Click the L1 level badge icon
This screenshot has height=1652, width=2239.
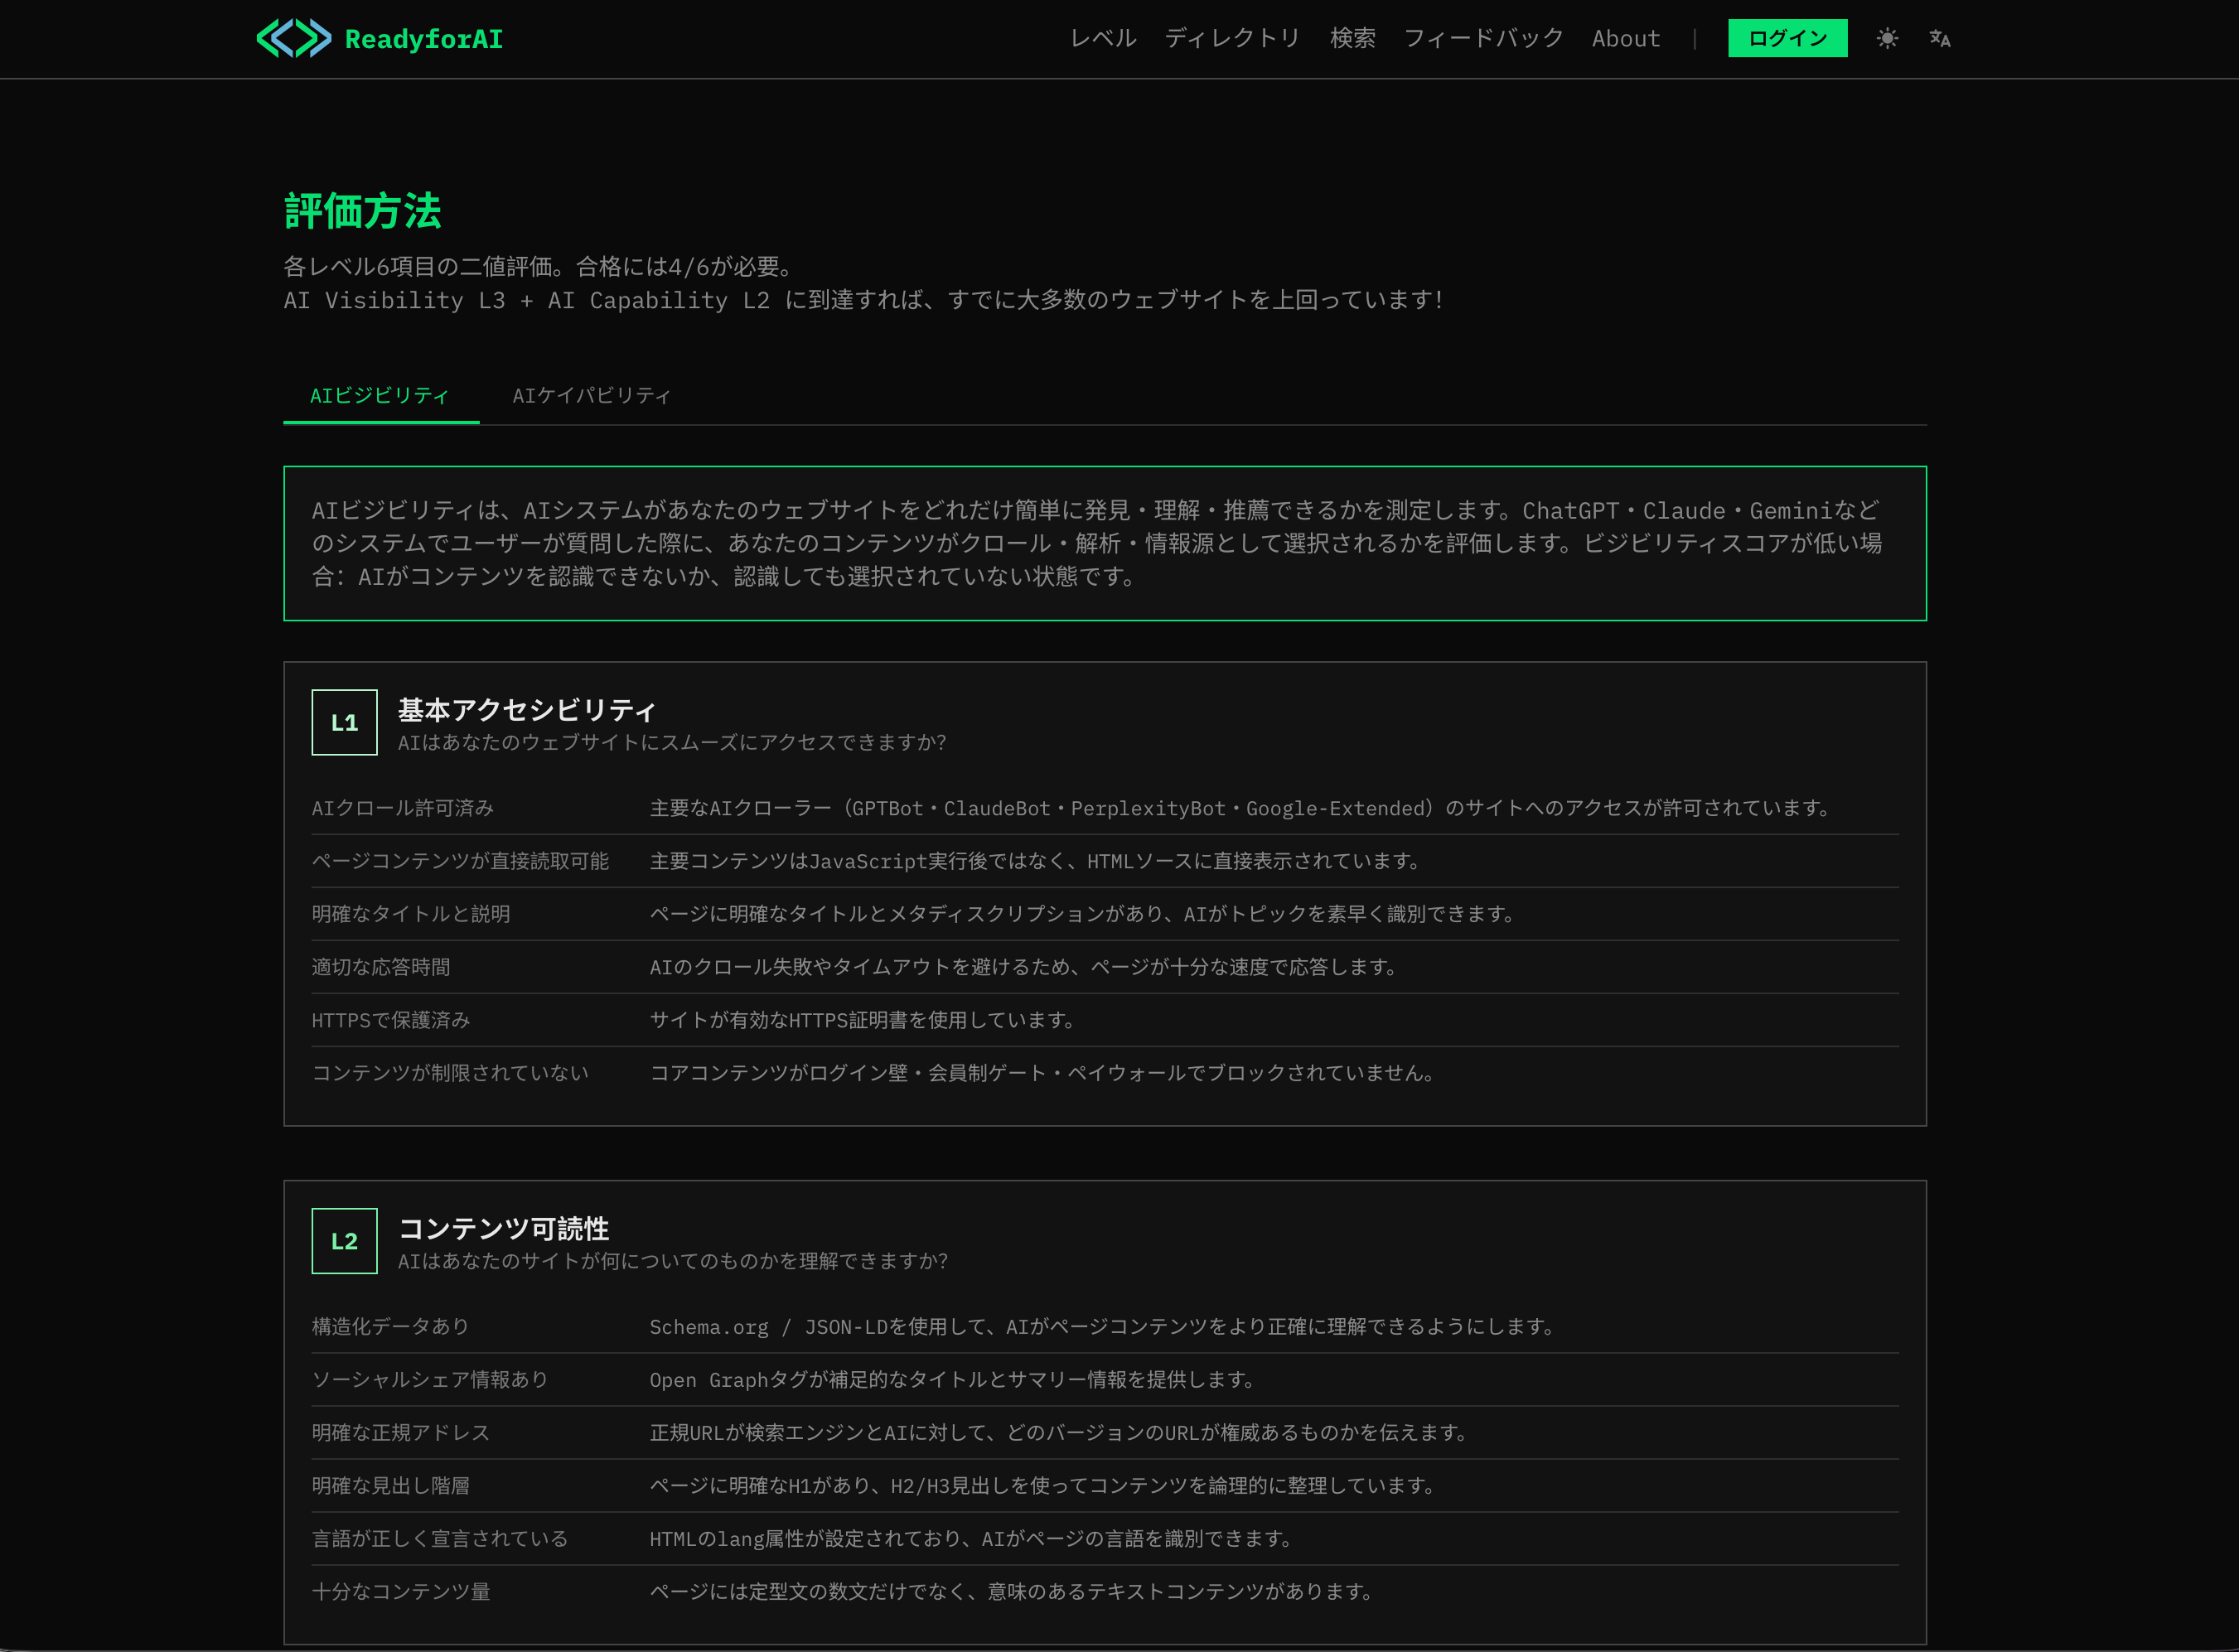[344, 722]
